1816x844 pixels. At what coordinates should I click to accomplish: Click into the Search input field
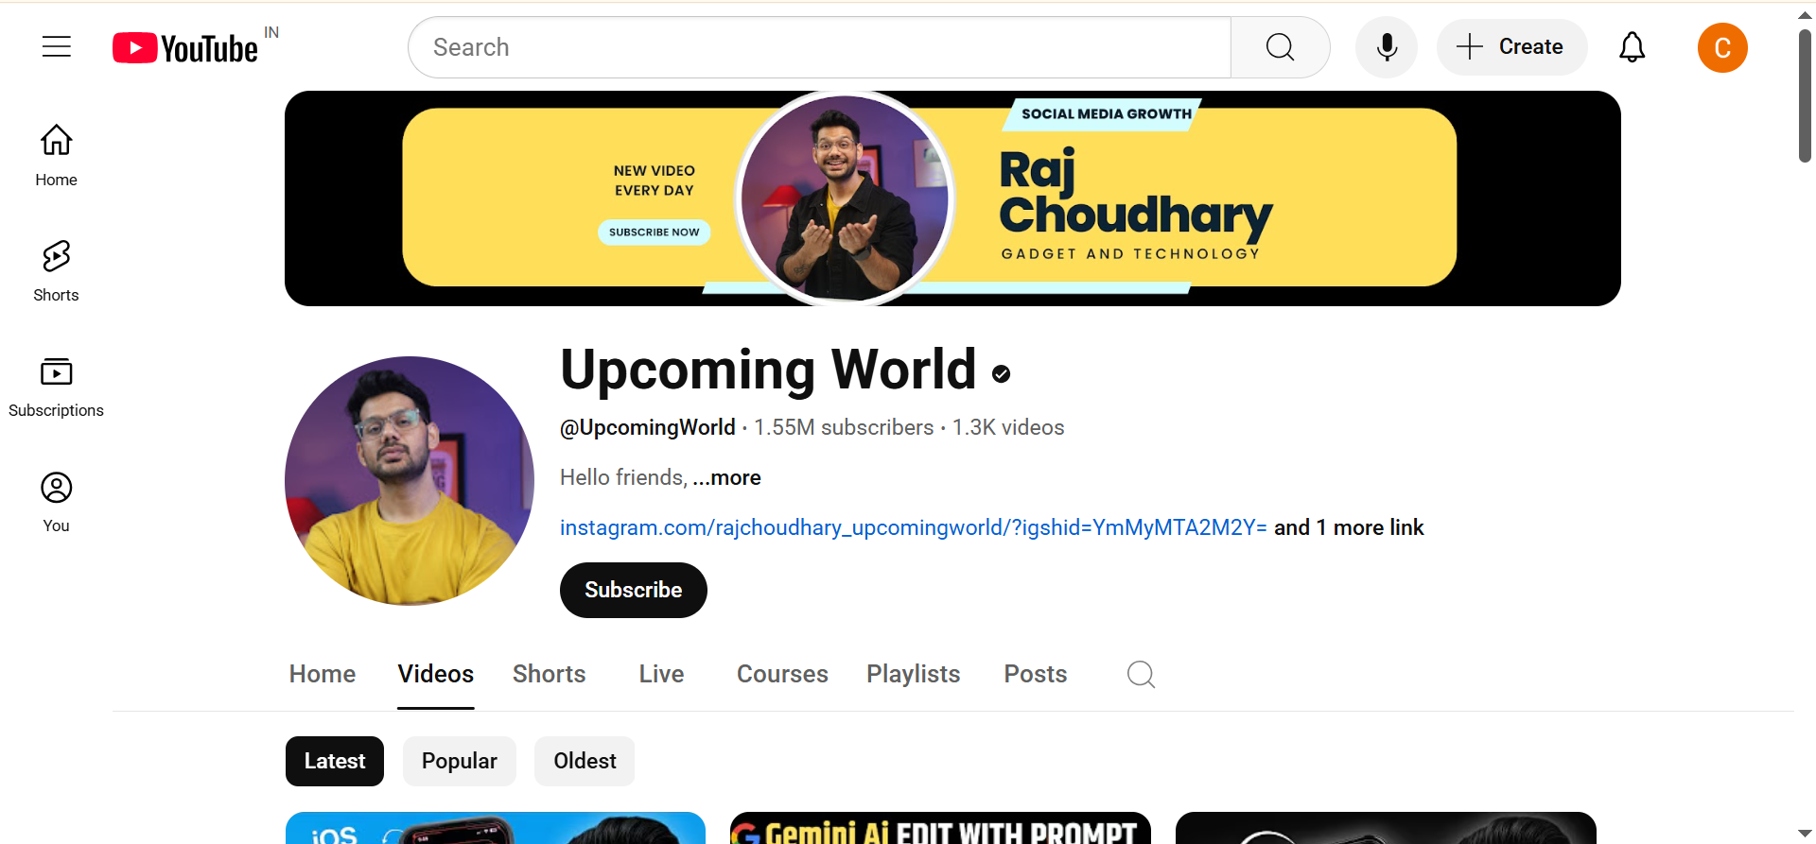[x=820, y=47]
